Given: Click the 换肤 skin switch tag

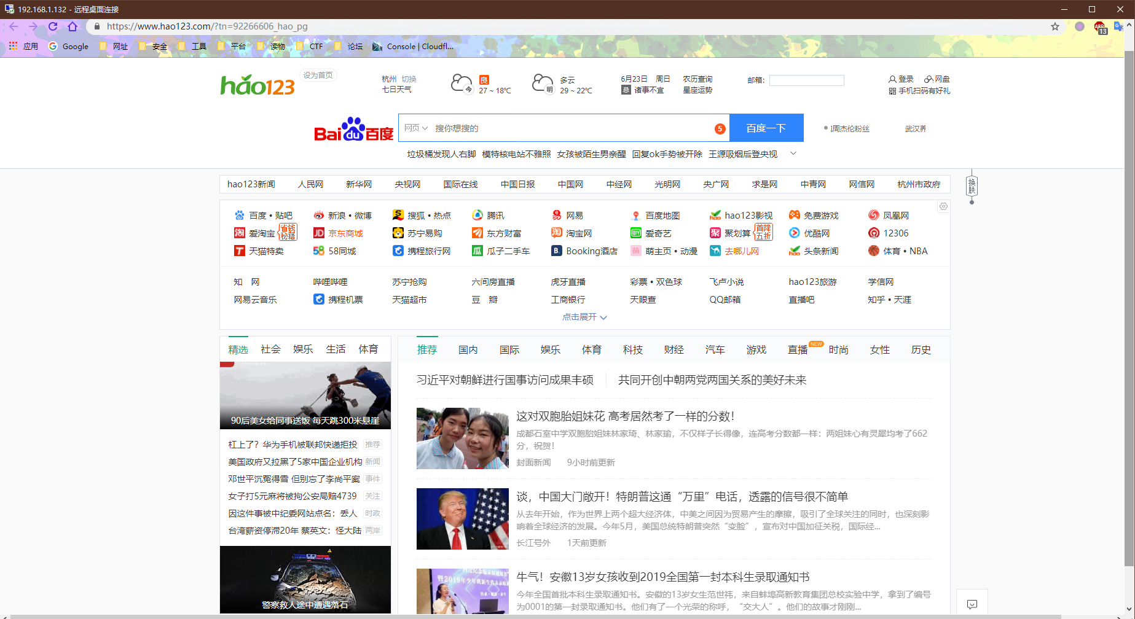Looking at the screenshot, I should (972, 186).
